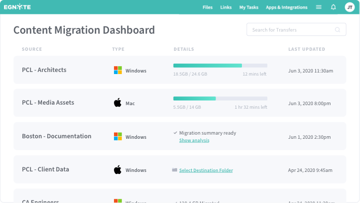Click PCL - Architects progress bar
The height and width of the screenshot is (203, 360).
220,65
